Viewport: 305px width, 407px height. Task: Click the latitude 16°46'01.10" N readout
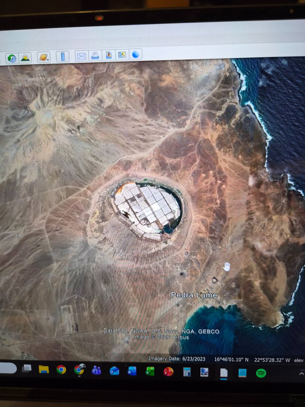point(231,359)
